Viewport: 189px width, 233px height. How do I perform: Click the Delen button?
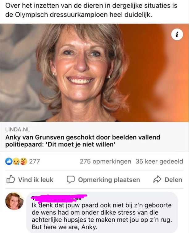click(x=168, y=179)
